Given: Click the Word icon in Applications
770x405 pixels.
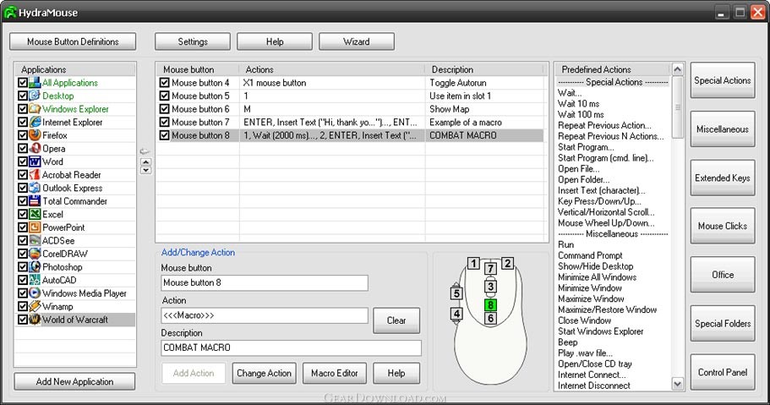Looking at the screenshot, I should click(35, 161).
